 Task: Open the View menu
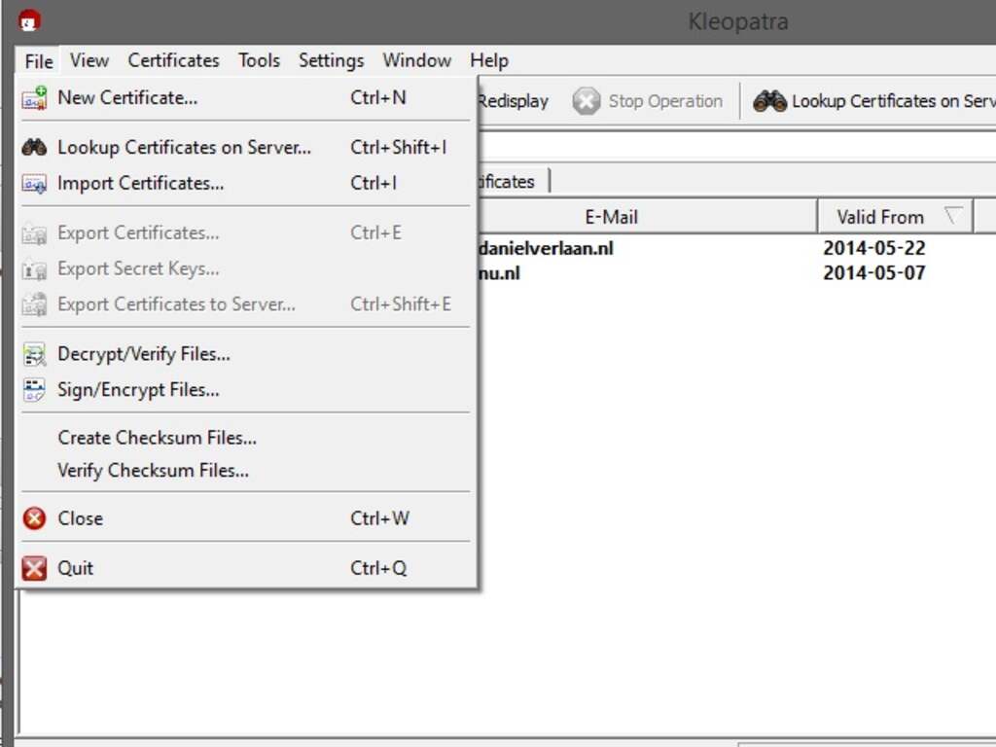(x=89, y=60)
